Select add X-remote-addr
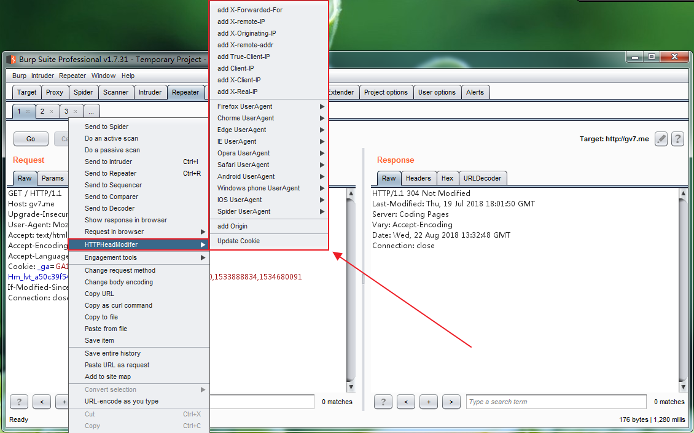 pos(269,45)
